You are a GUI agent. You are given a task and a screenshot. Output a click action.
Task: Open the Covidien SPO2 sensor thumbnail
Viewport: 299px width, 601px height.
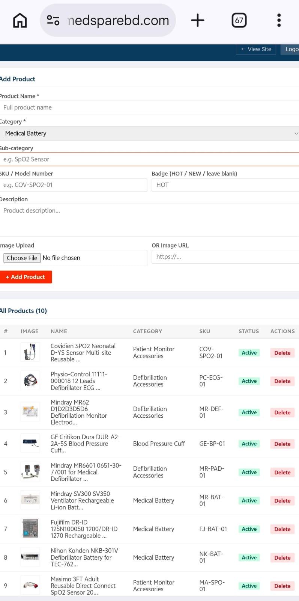point(30,352)
